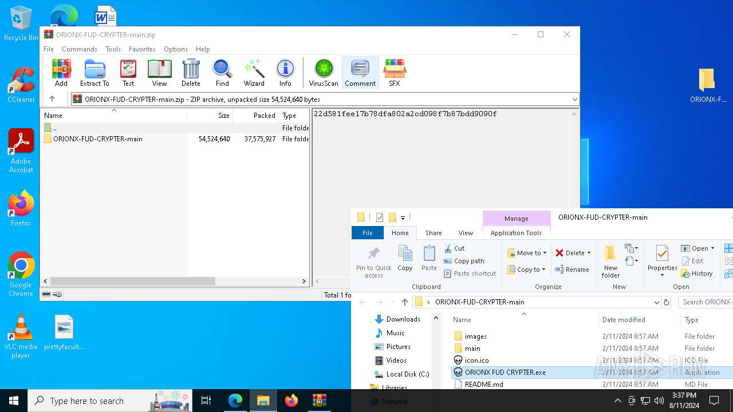Open the Quick Access Toolbar customize dropdown

(x=403, y=217)
